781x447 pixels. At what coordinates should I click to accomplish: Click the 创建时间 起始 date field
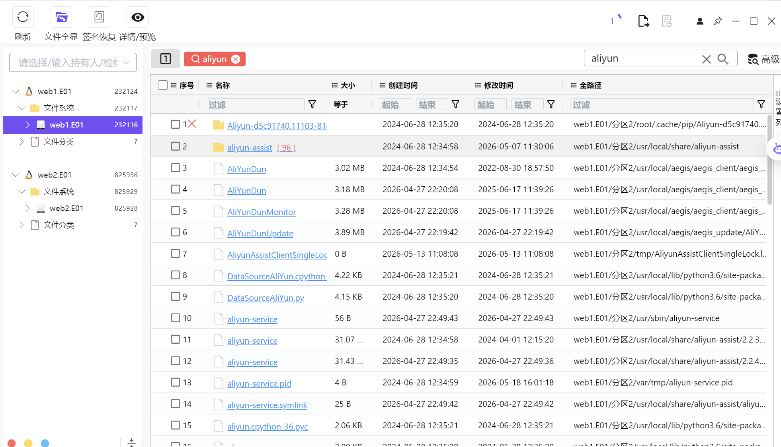395,104
